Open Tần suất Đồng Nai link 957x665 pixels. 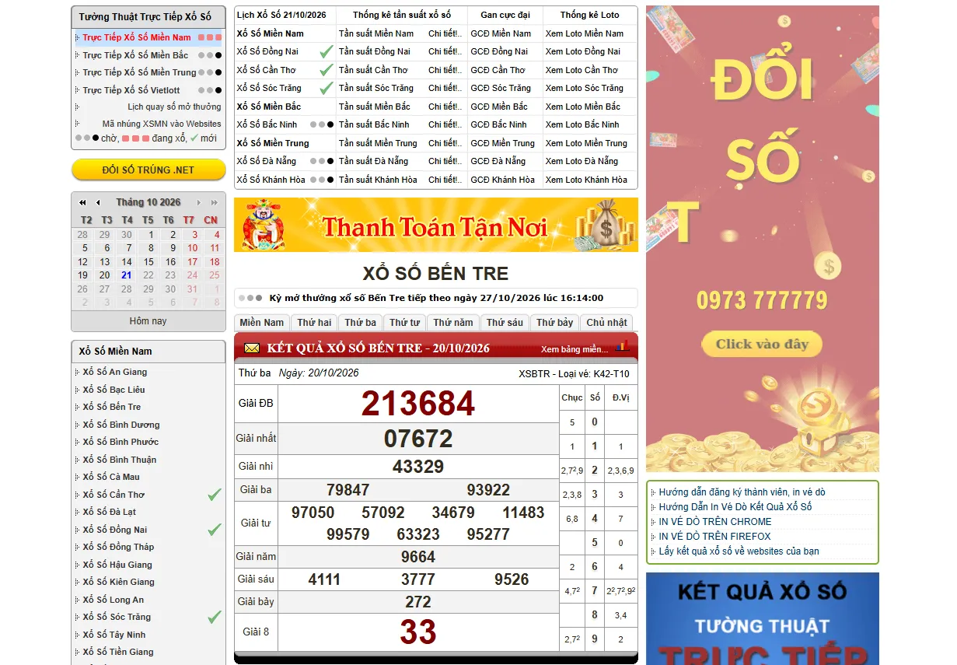pyautogui.click(x=375, y=51)
